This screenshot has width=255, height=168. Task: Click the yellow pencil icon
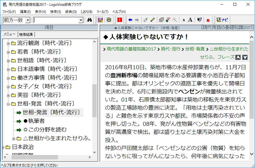pyautogui.click(x=153, y=20)
